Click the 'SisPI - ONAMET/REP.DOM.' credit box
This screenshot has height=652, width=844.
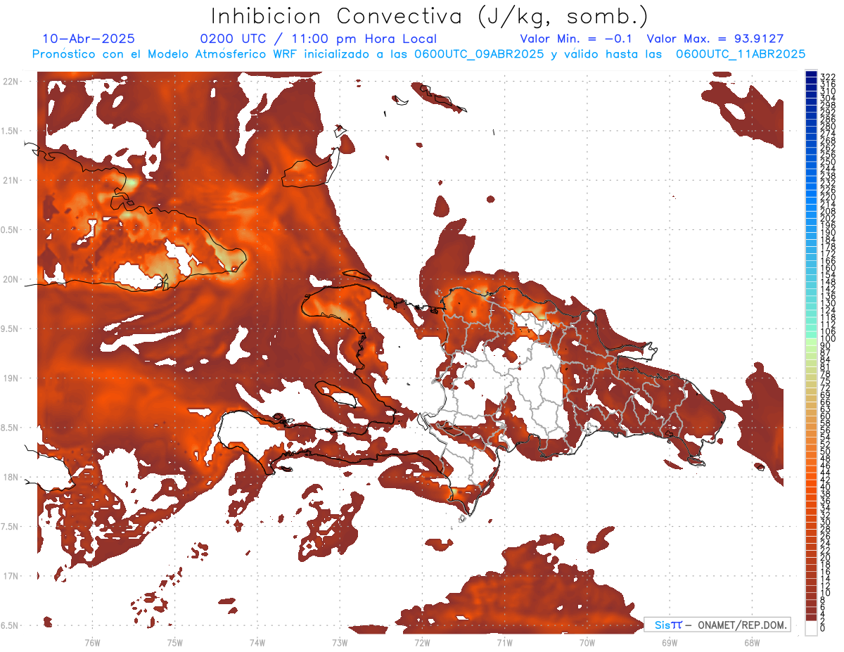click(x=717, y=625)
